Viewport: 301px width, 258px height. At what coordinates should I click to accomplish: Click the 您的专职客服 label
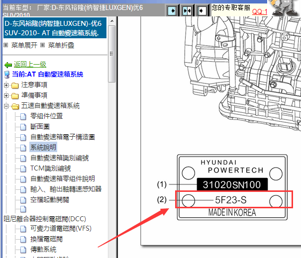click(231, 7)
